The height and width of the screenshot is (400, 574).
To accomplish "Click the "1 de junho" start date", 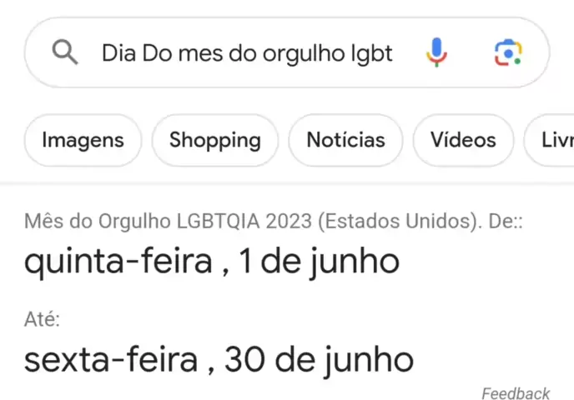I will click(x=319, y=262).
